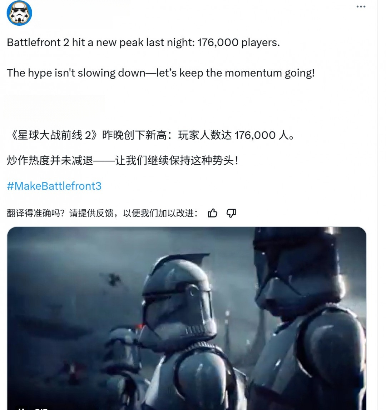Click thumbs up on translation feedback
Image resolution: width=386 pixels, height=410 pixels.
213,213
